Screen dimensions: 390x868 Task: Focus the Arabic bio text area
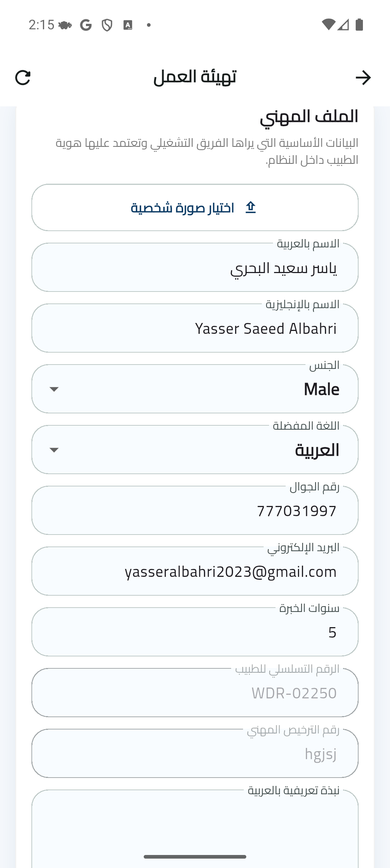pos(195,828)
